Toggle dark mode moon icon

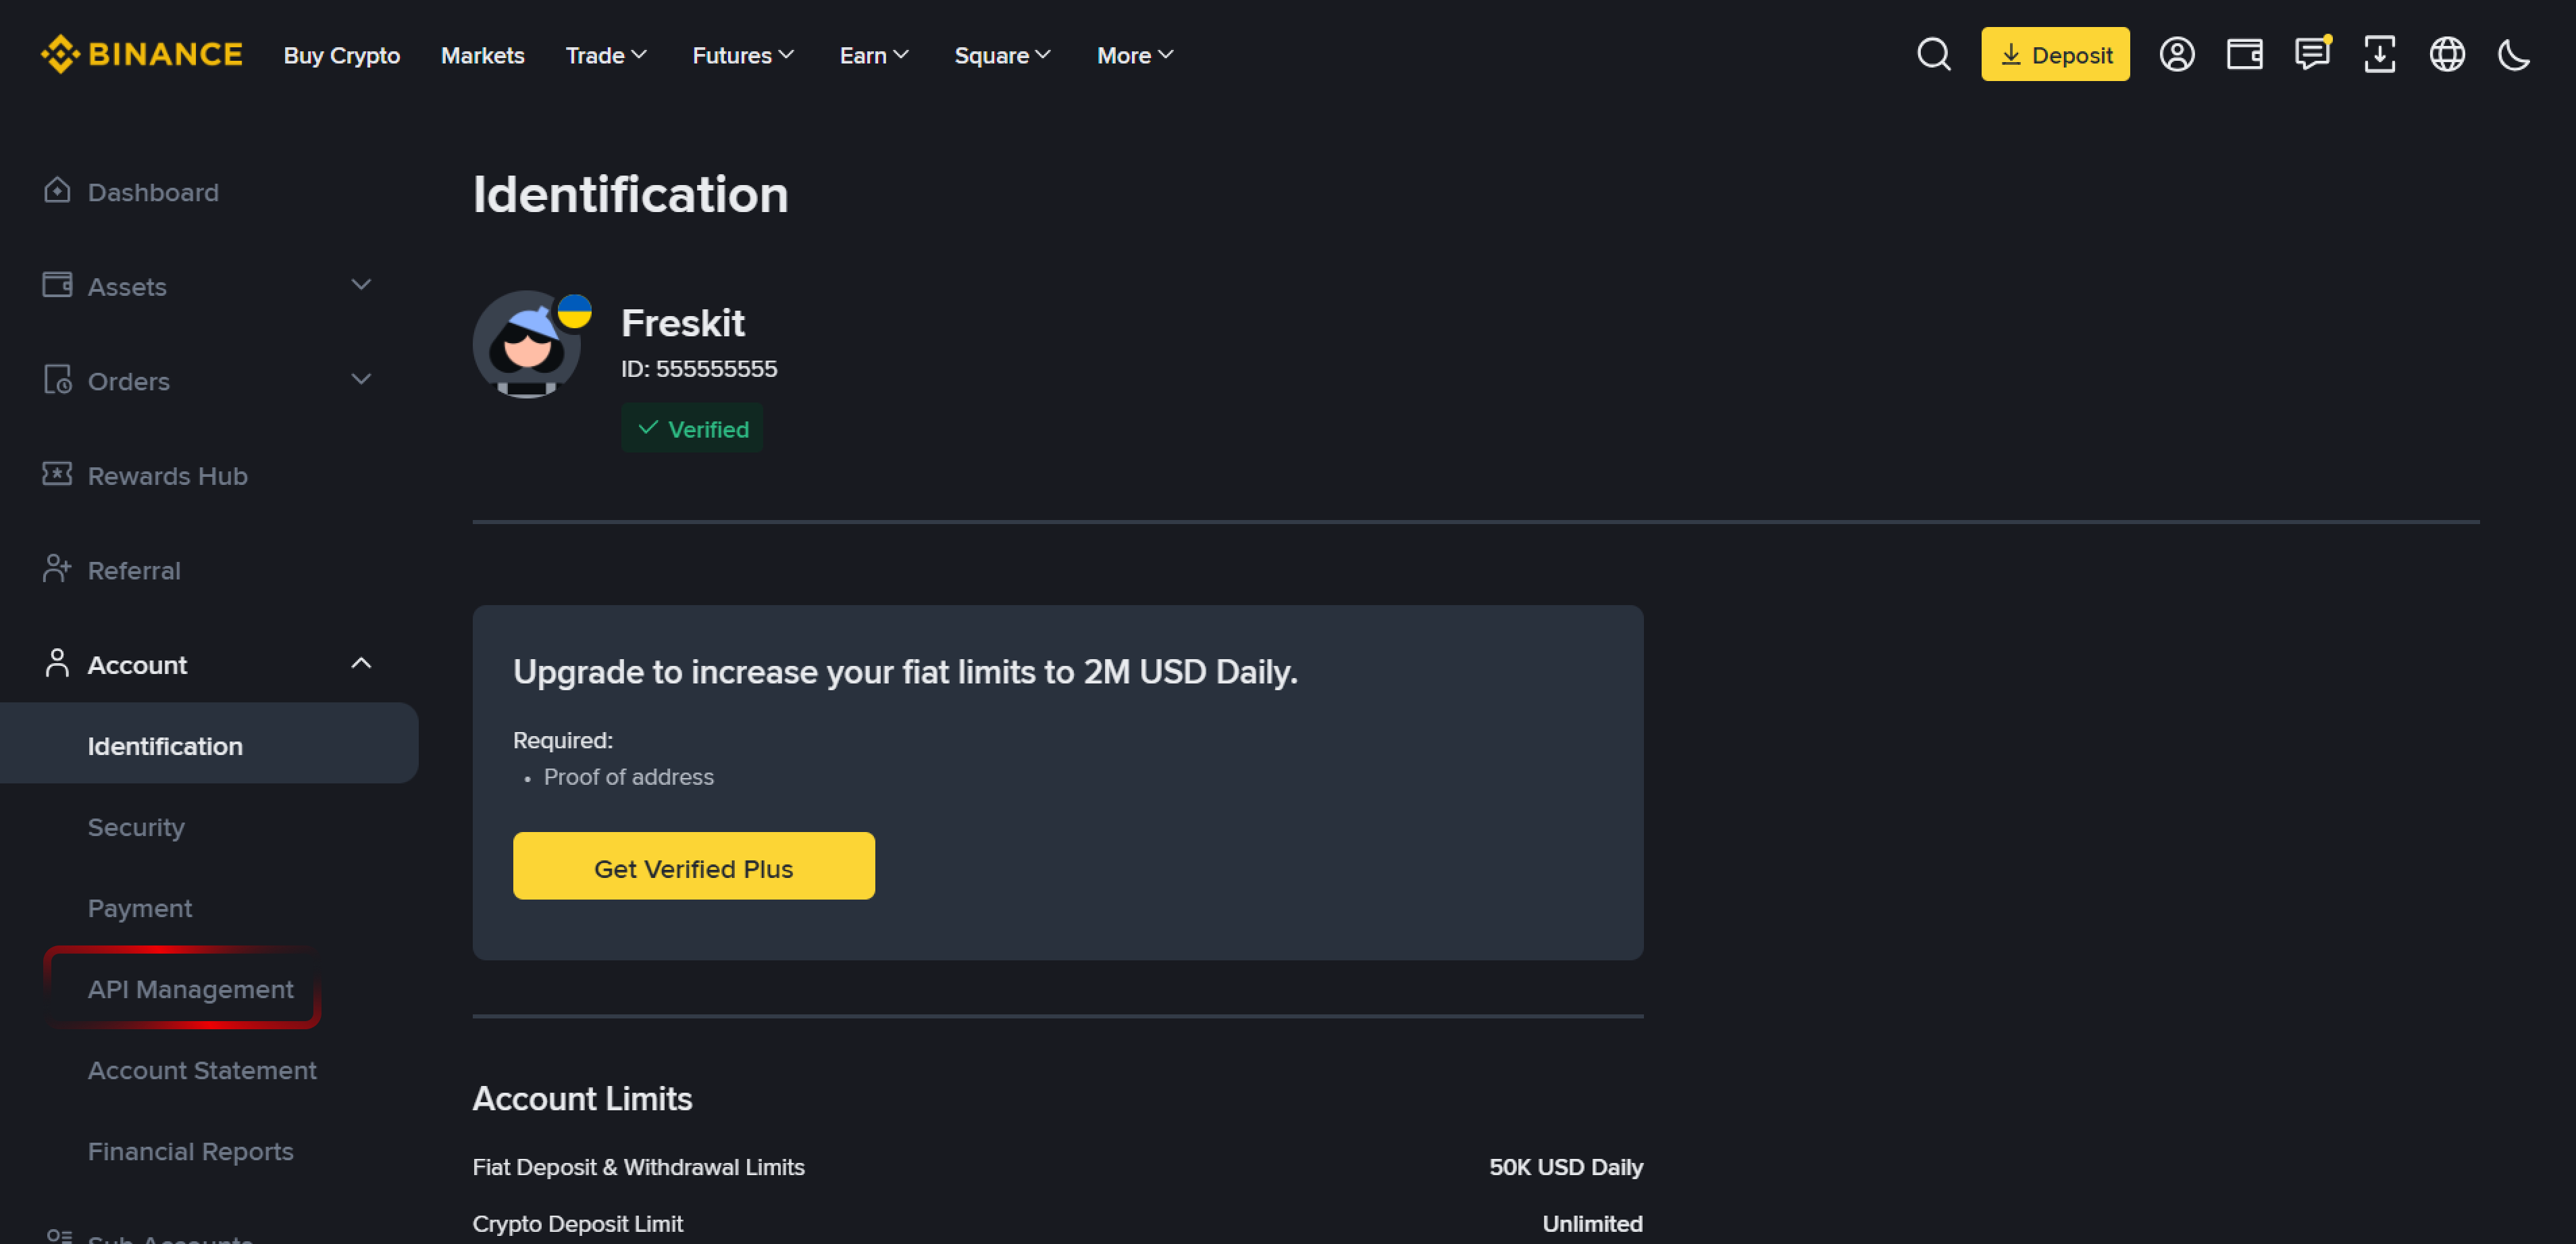coord(2513,54)
